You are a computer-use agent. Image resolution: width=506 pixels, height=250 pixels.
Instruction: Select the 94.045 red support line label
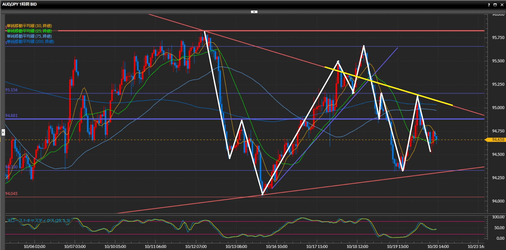coord(11,194)
